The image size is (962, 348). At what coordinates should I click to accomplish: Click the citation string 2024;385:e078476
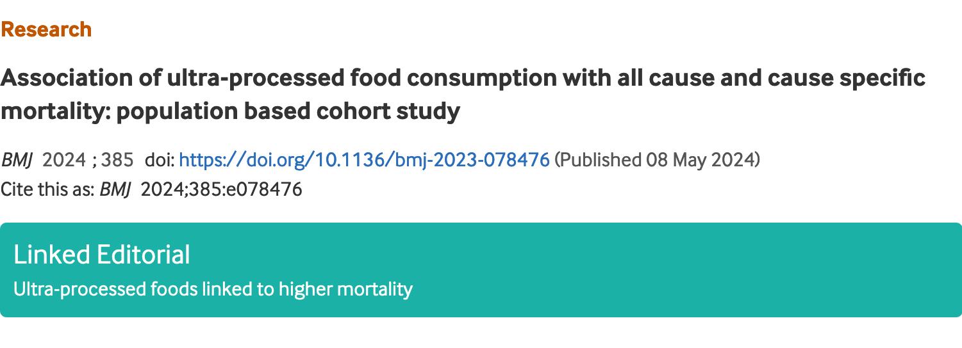[x=221, y=190]
